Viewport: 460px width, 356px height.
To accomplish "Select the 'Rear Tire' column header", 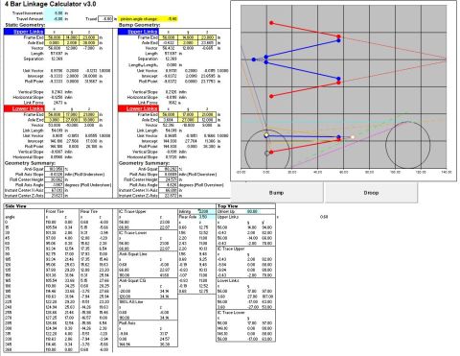I will (x=89, y=212).
